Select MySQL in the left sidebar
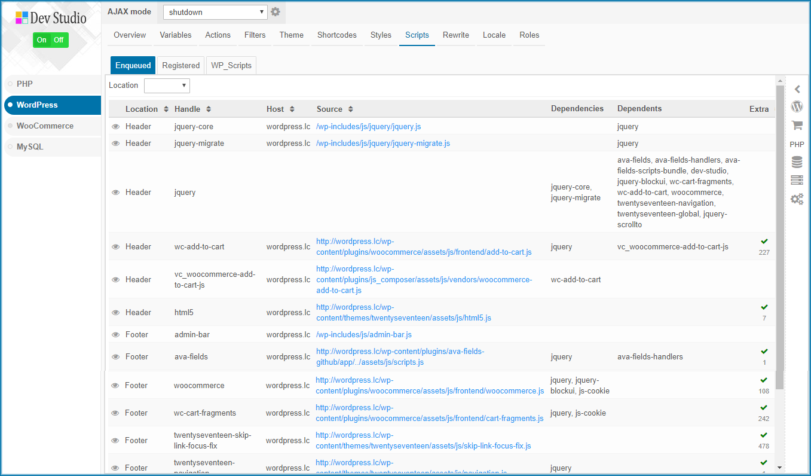Screen dimensions: 811x476 53,147
